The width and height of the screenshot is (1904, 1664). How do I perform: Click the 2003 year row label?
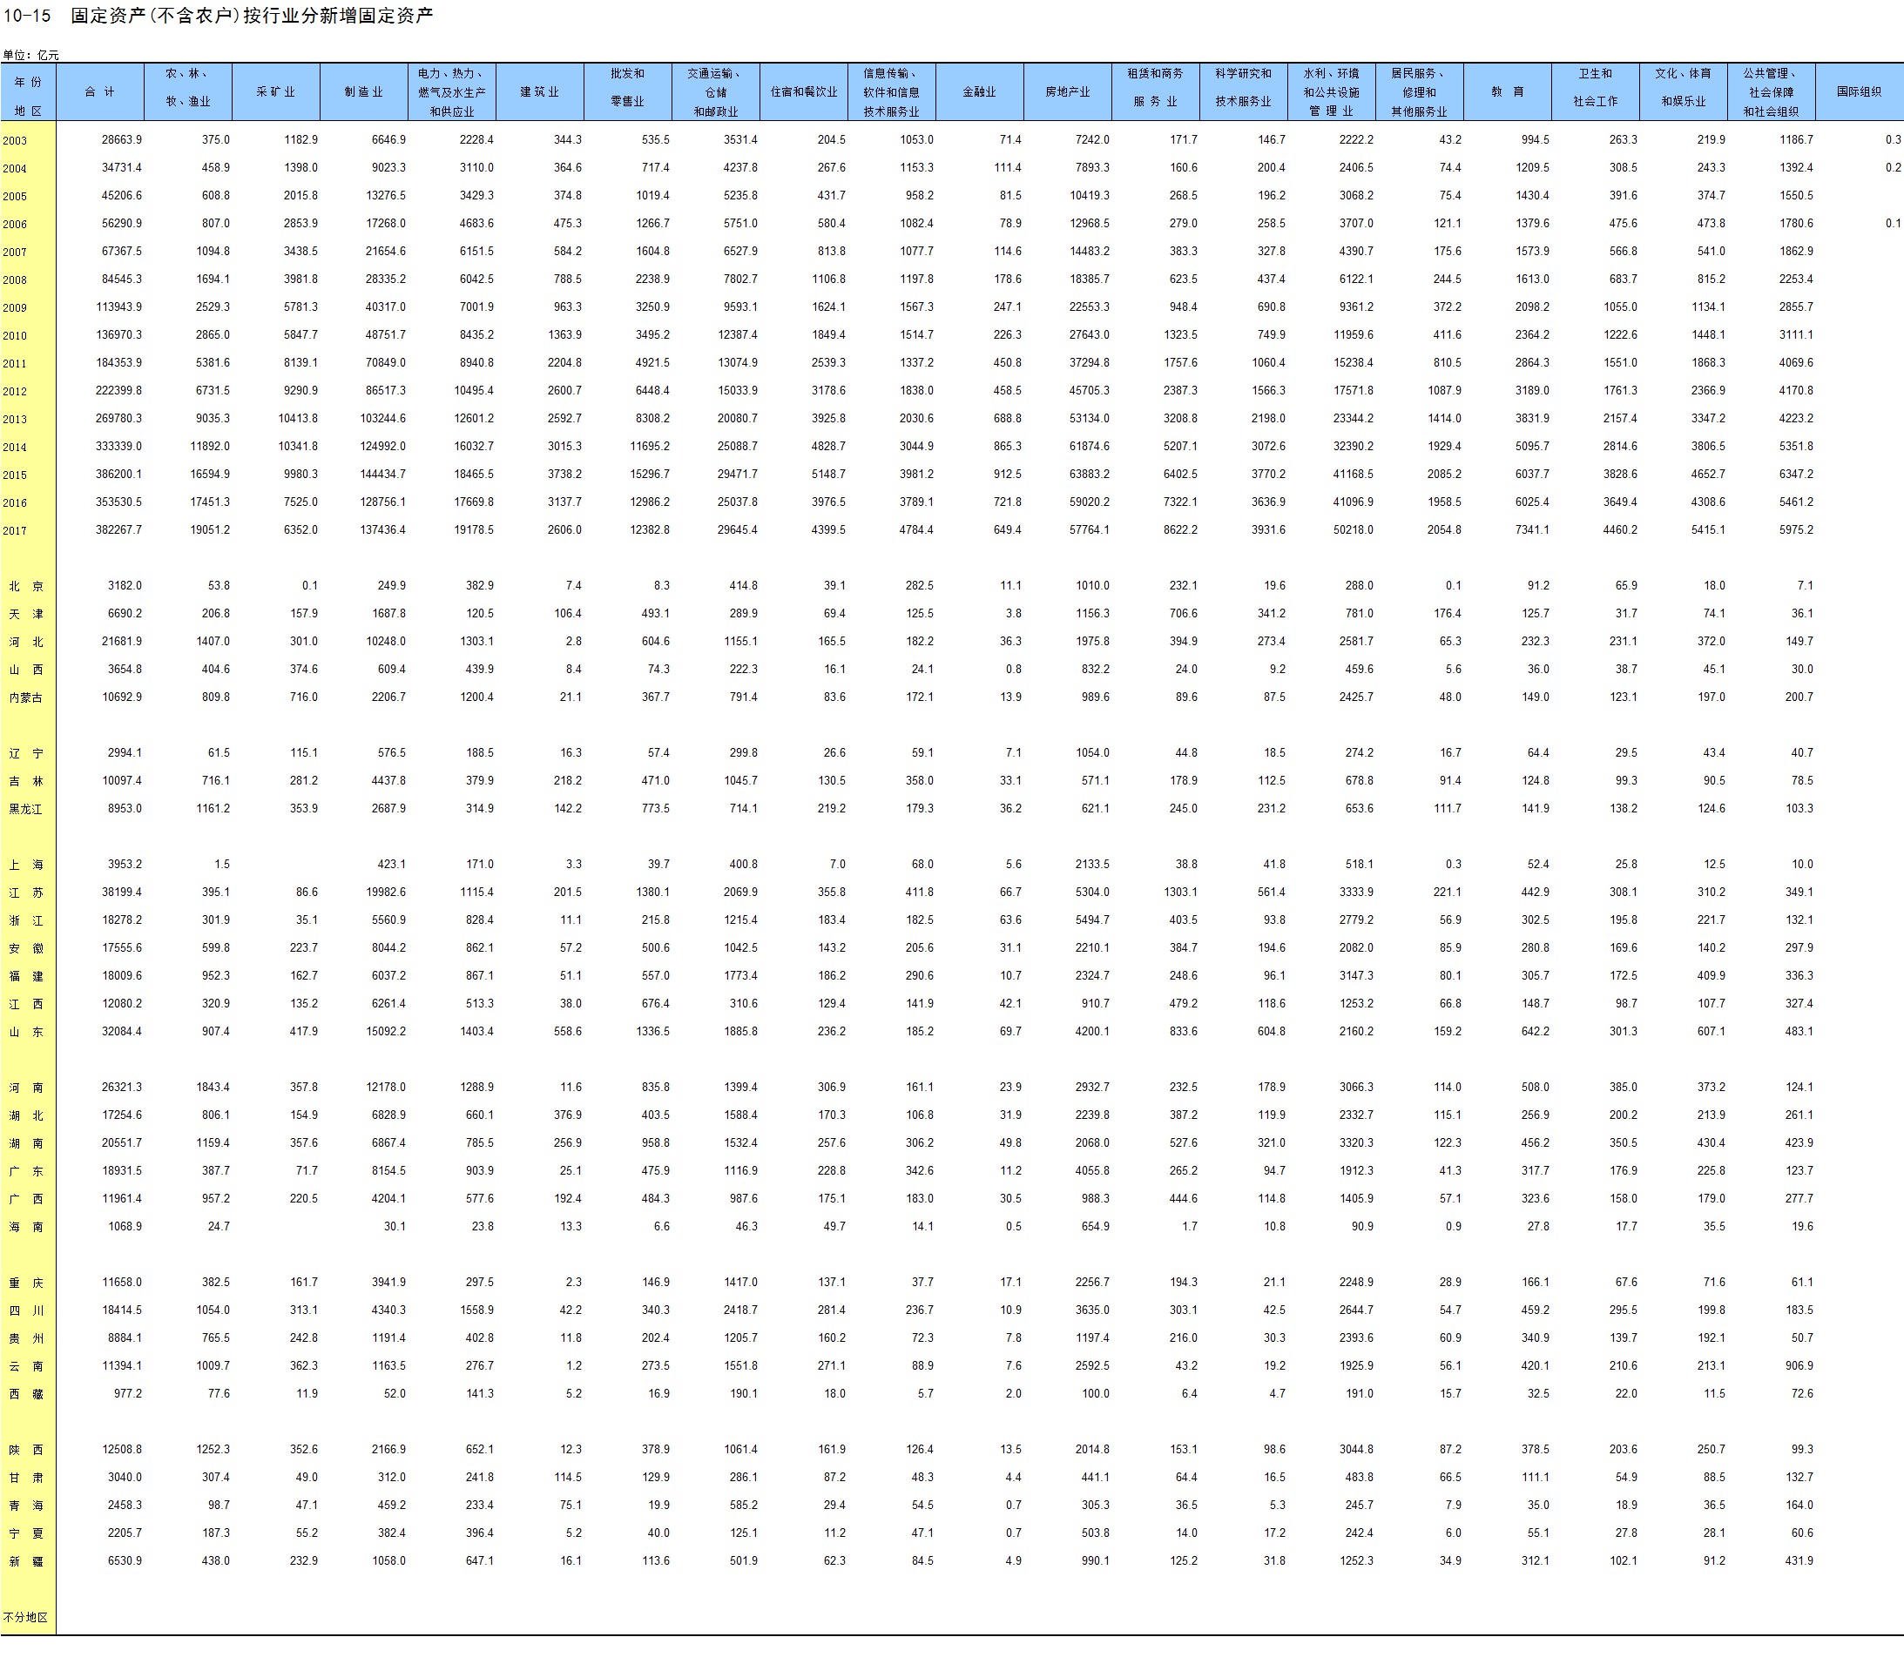(x=15, y=141)
